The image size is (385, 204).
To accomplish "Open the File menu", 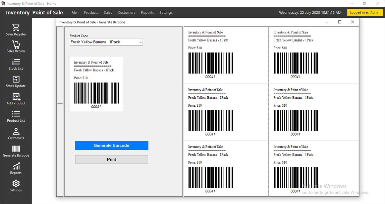I will (74, 13).
